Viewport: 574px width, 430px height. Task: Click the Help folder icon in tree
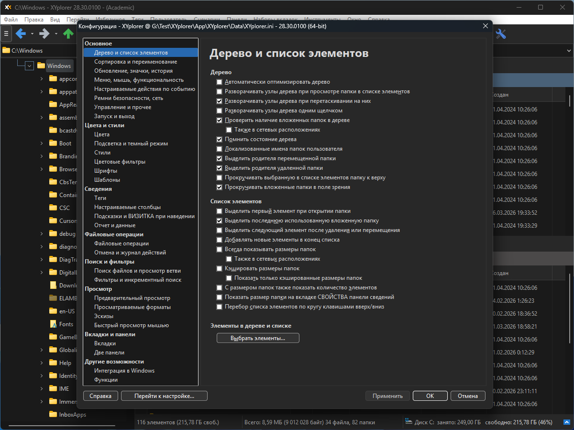54,363
